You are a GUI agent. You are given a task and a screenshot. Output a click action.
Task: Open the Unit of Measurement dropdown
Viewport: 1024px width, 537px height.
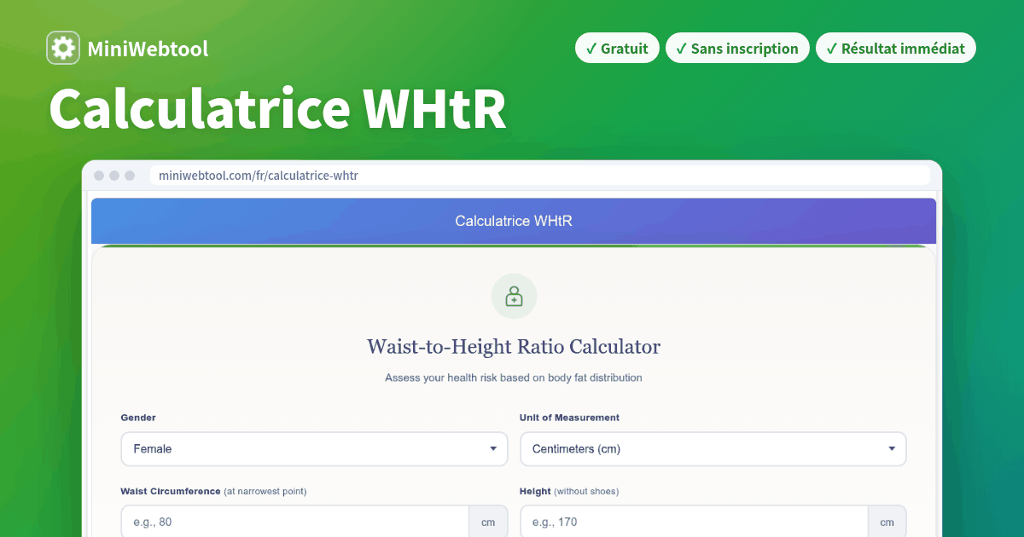tap(713, 448)
